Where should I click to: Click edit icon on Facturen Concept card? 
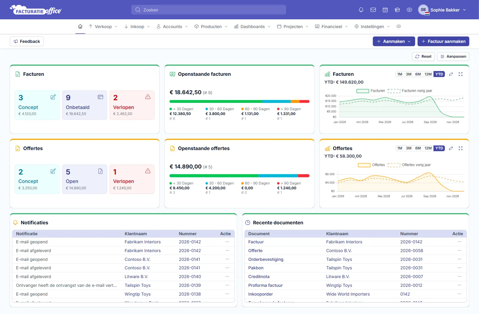[53, 97]
